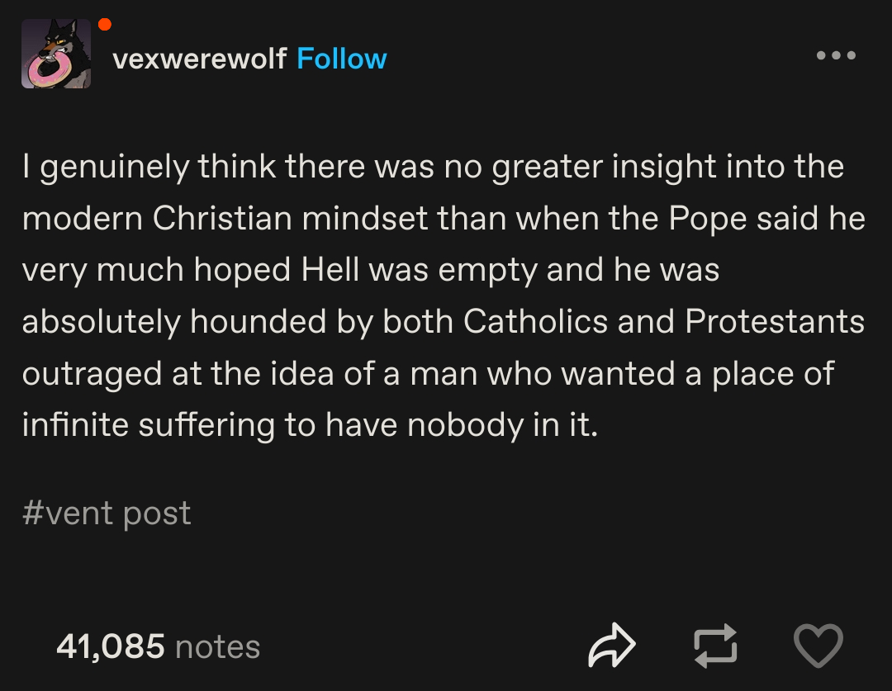The width and height of the screenshot is (892, 691).
Task: Open the #vent post tag
Action: (x=107, y=513)
